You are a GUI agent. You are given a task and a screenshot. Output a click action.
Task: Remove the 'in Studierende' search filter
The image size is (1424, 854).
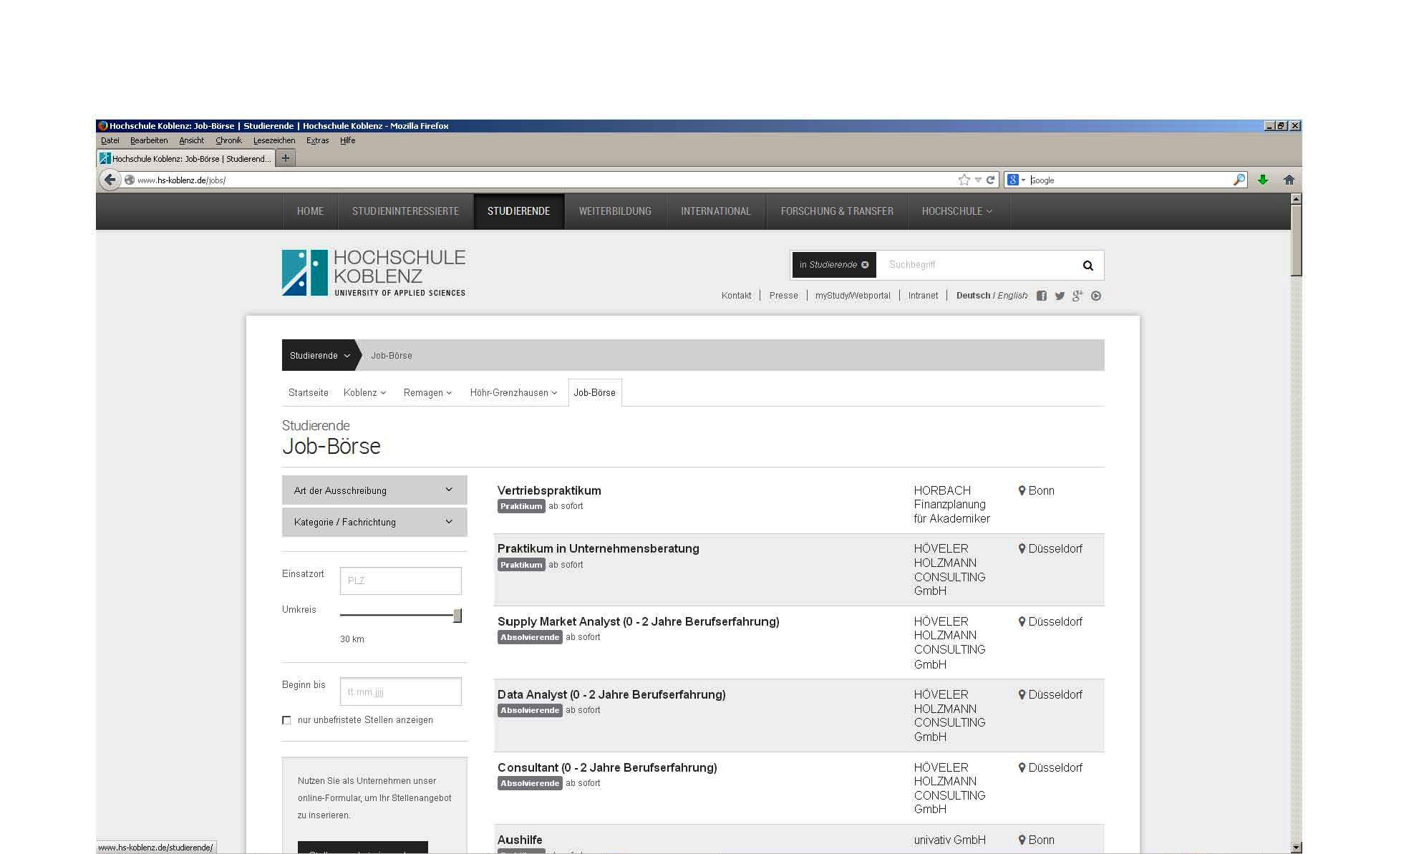[865, 265]
